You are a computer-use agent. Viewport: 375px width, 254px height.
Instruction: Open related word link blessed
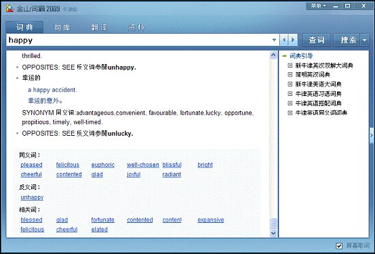(x=31, y=220)
